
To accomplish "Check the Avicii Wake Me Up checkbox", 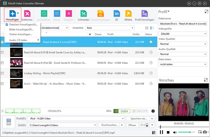I will pos(2,84).
